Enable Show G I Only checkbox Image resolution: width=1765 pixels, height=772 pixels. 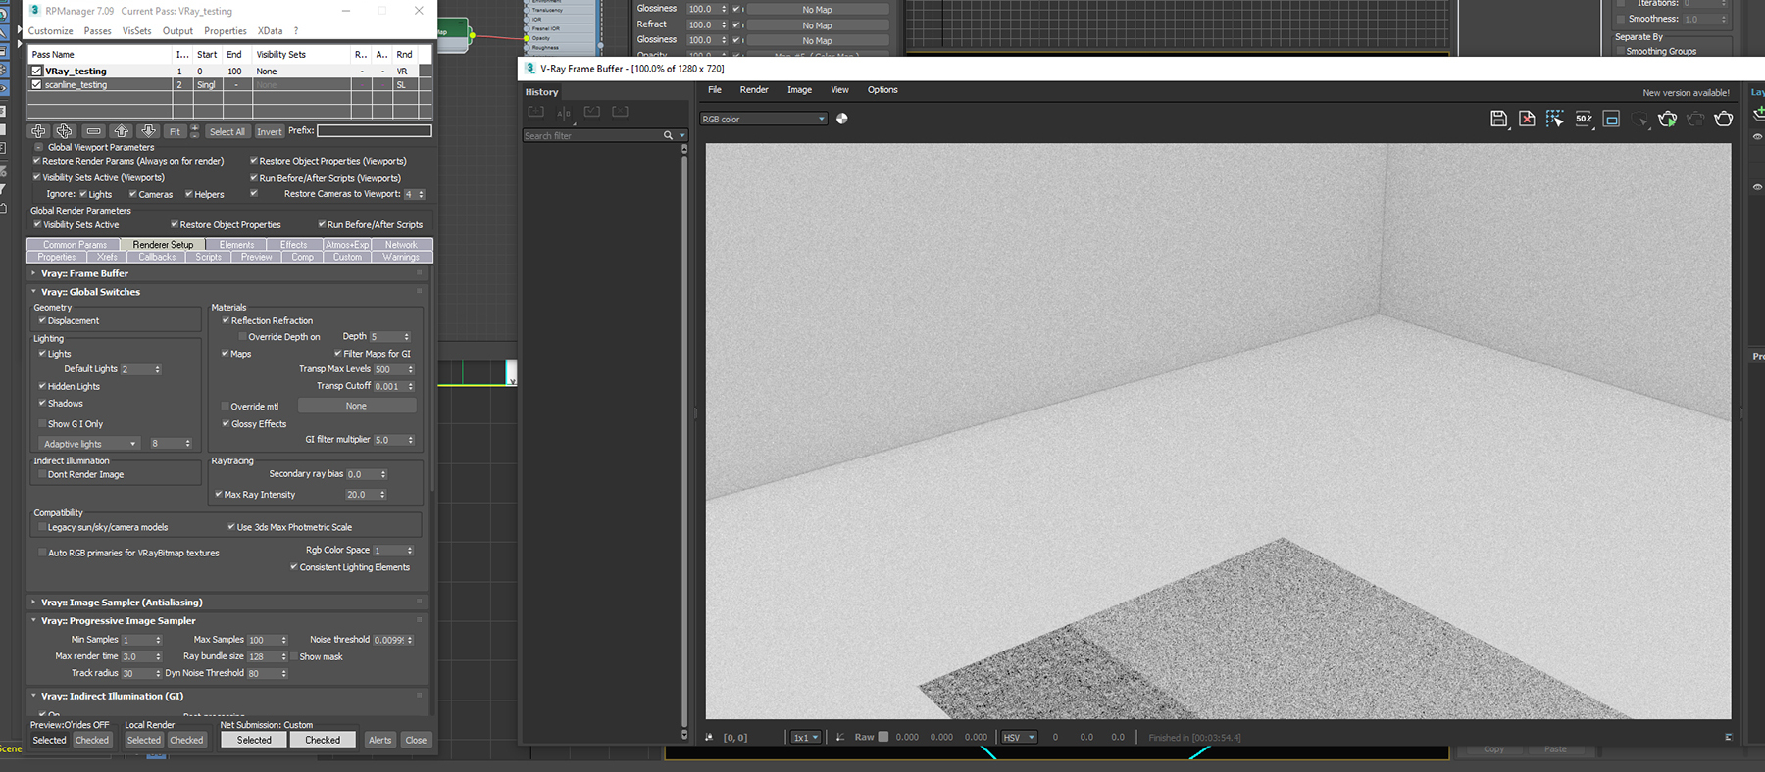tap(42, 424)
